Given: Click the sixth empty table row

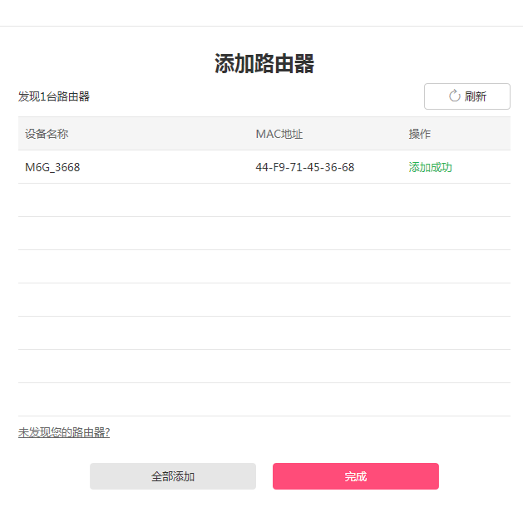Looking at the screenshot, I should tap(264, 367).
